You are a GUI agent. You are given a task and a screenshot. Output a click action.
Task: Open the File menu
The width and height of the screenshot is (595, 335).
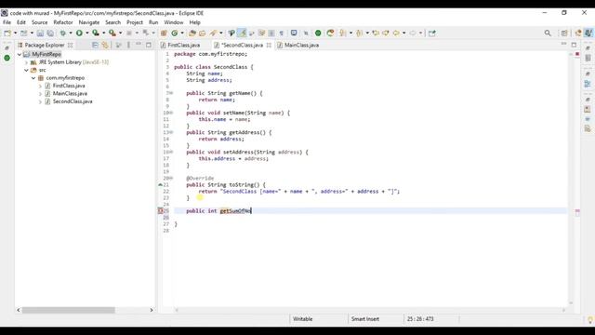[x=7, y=22]
